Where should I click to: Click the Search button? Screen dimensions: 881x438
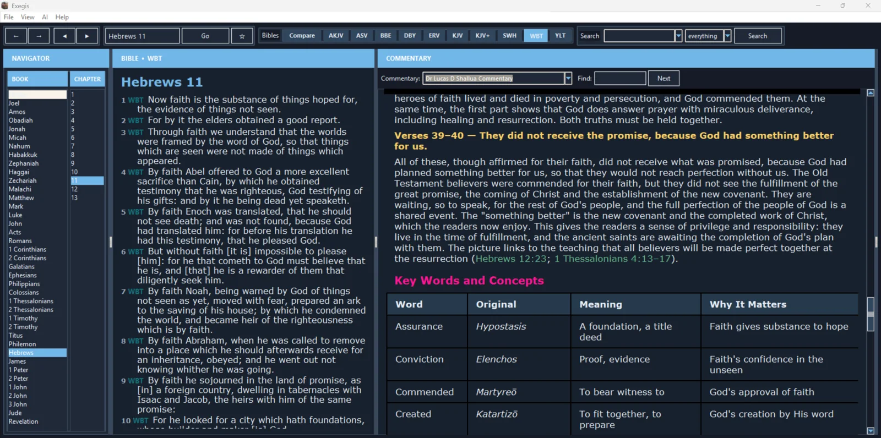[x=758, y=36]
